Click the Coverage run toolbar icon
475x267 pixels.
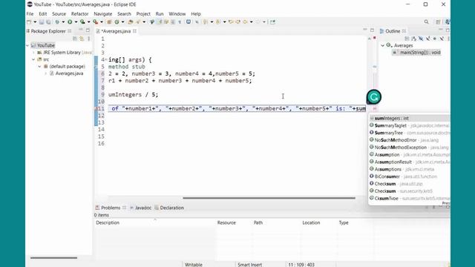coord(82,22)
